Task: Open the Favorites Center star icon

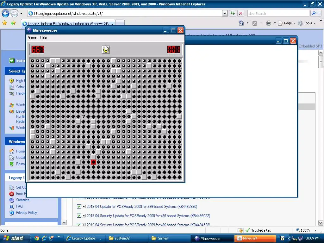Action: [x=4, y=23]
